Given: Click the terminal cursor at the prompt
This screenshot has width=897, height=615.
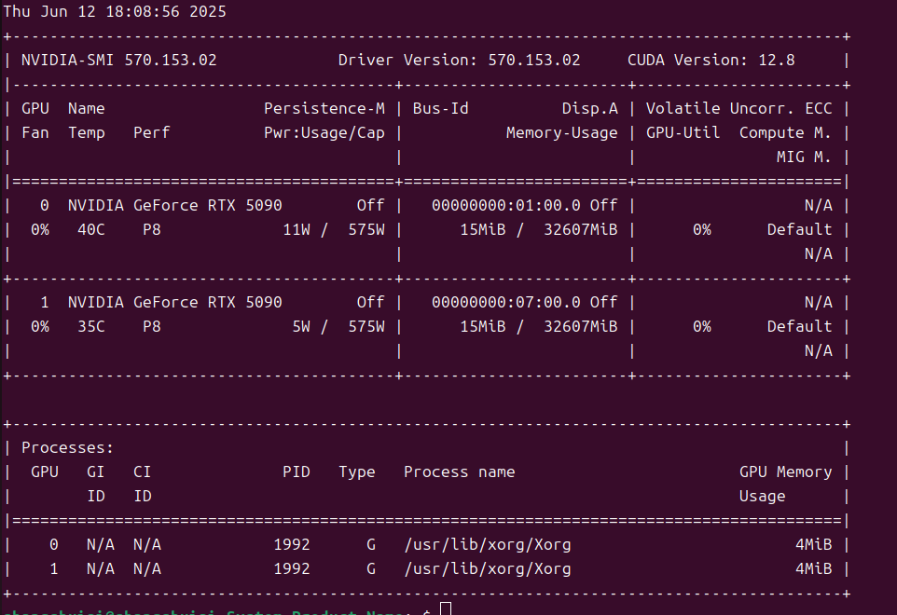Looking at the screenshot, I should click(x=446, y=608).
